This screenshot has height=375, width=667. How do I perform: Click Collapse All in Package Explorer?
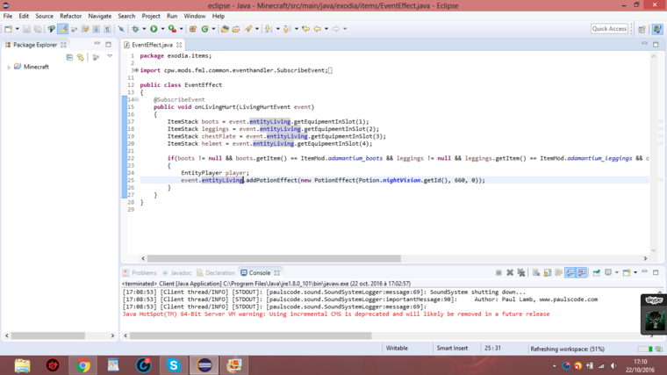point(69,56)
